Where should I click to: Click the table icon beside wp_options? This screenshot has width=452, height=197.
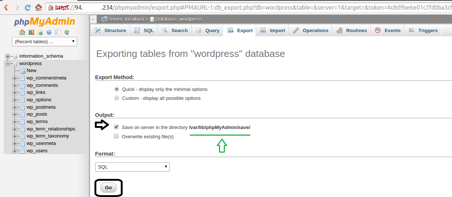22,100
